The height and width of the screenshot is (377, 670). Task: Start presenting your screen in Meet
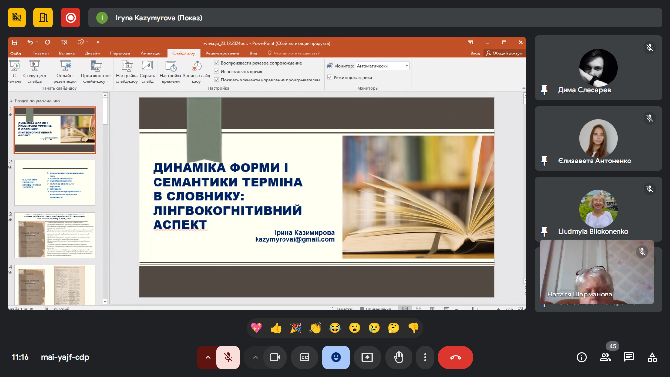click(367, 357)
